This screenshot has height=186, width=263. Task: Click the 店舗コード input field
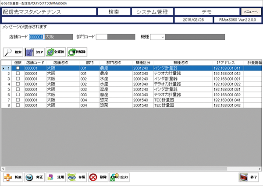click(x=37, y=37)
